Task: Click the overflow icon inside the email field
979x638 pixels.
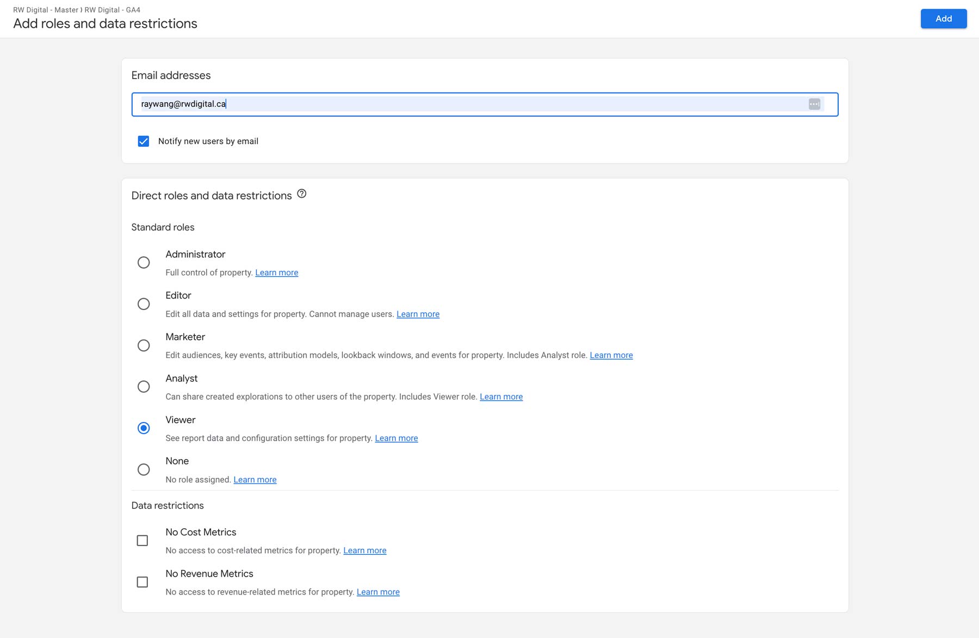Action: coord(815,104)
